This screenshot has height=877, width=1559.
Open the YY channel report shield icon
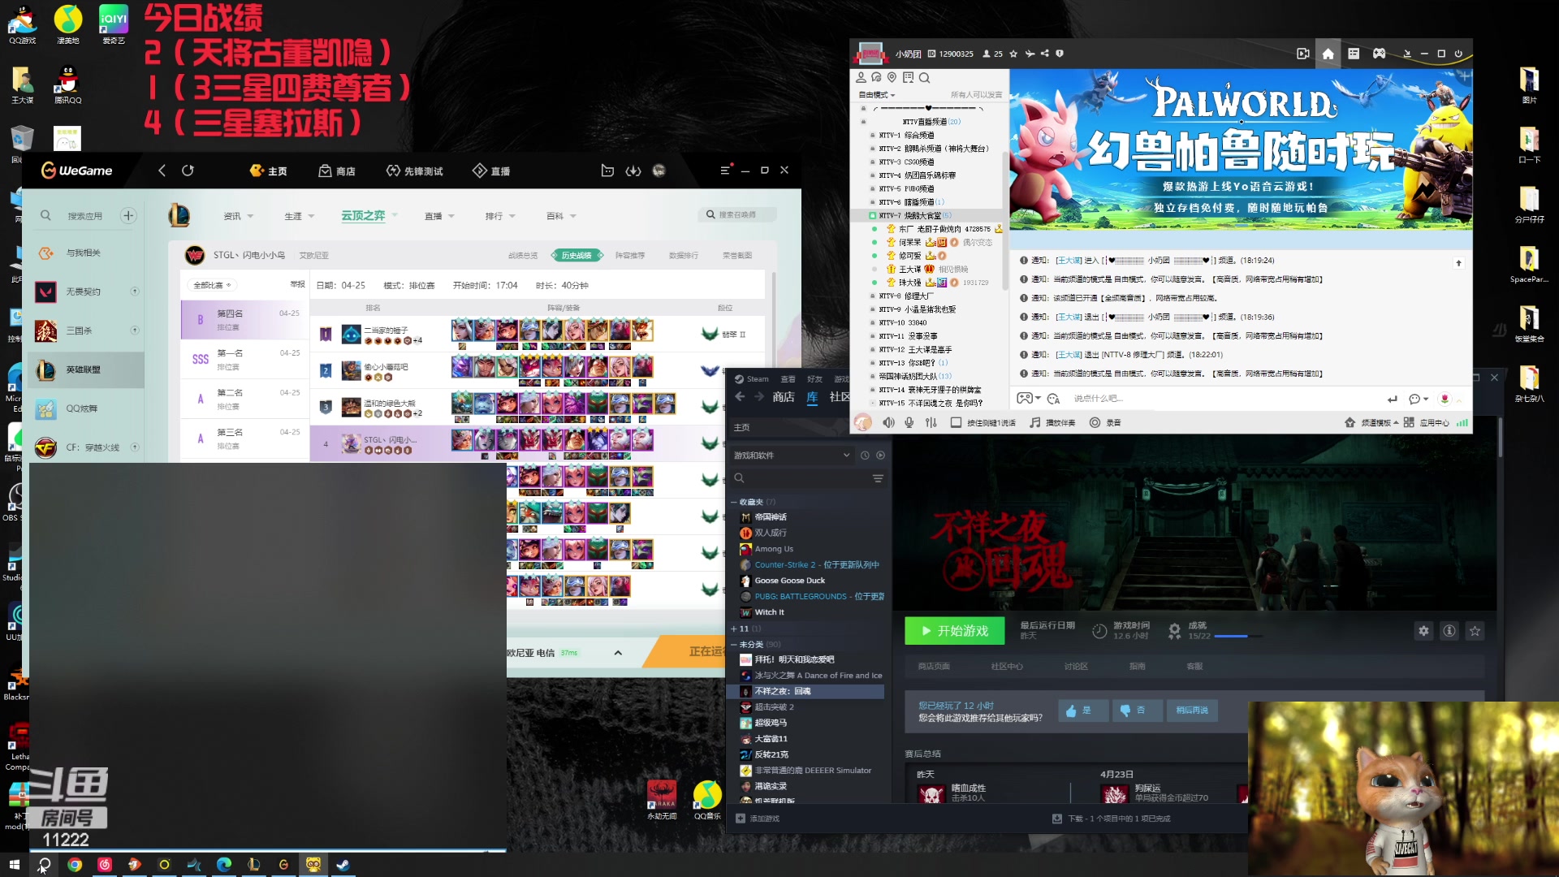pos(1060,54)
